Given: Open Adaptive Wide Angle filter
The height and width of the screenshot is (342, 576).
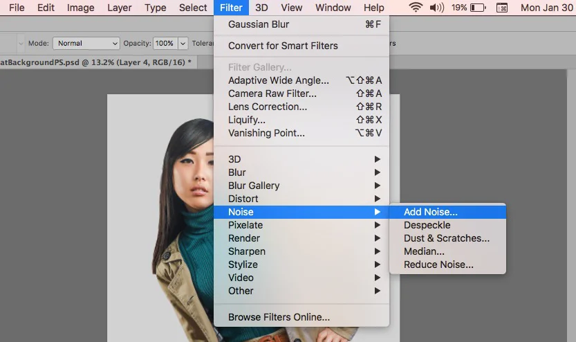Looking at the screenshot, I should (301, 80).
